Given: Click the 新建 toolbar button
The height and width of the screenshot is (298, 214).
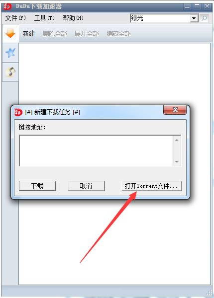Looking at the screenshot, I should pyautogui.click(x=29, y=34).
